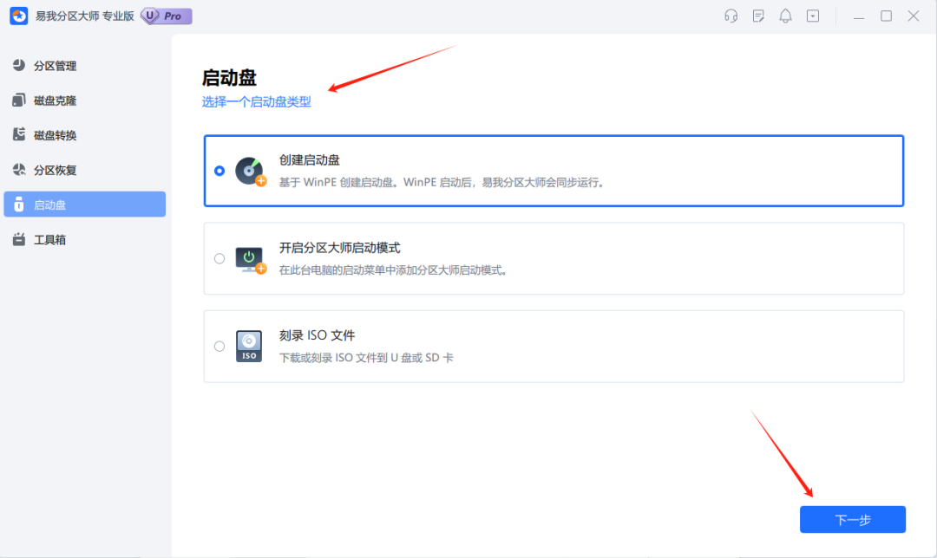
Task: Open notifications bell icon
Action: pyautogui.click(x=785, y=16)
